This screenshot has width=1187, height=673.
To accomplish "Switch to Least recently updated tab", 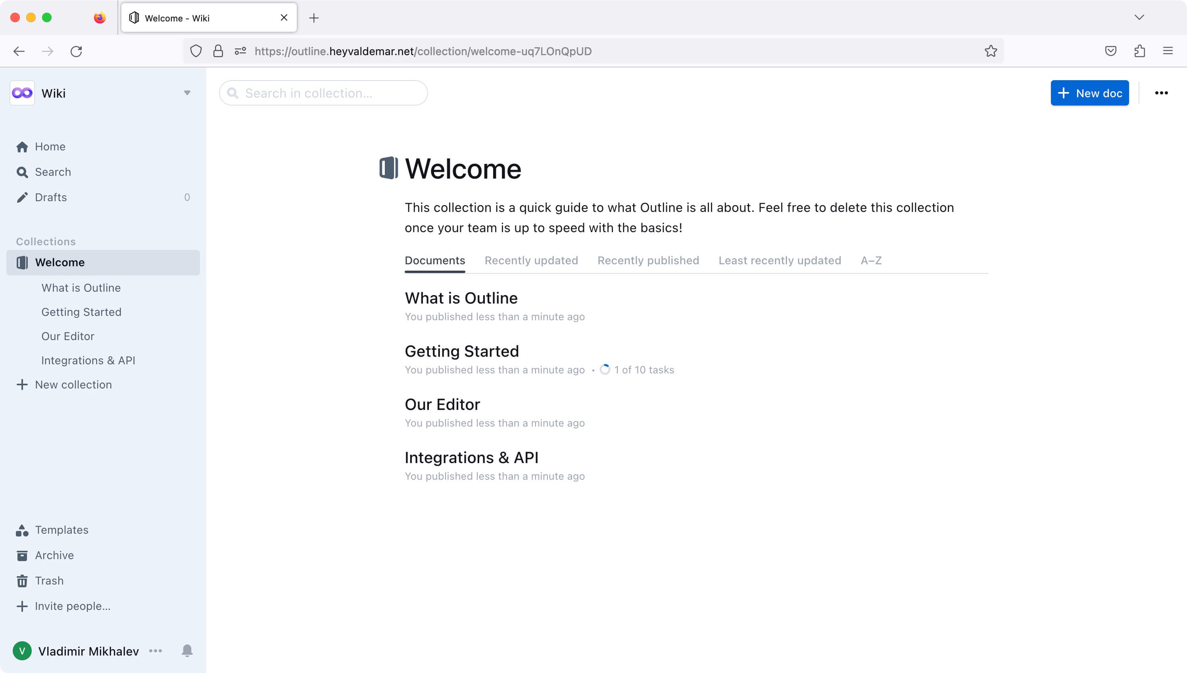I will pos(780,260).
